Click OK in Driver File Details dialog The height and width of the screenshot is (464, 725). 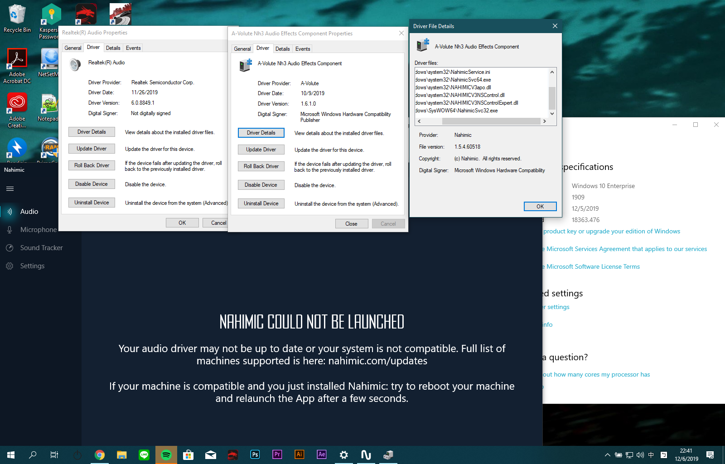[x=540, y=207]
